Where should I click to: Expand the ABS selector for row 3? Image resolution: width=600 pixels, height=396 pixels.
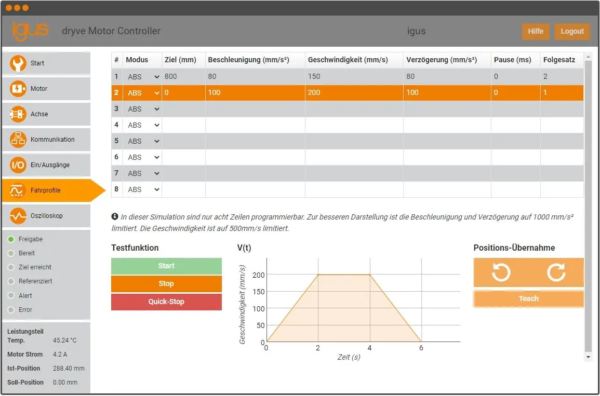pos(142,108)
